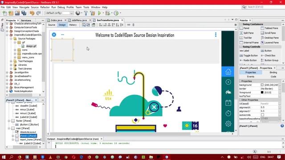Run the project with green play icon
The image size is (285, 160).
(x=99, y=13)
